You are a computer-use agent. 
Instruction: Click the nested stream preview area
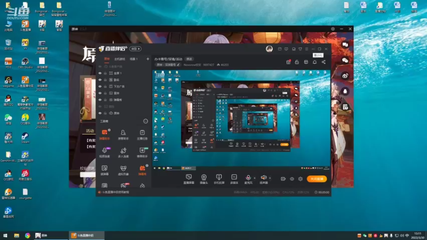click(x=241, y=119)
